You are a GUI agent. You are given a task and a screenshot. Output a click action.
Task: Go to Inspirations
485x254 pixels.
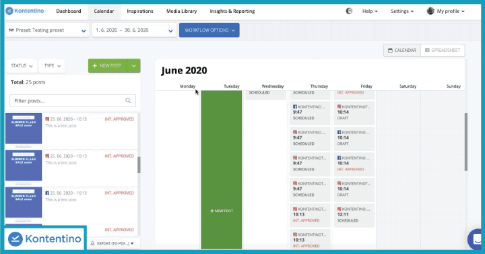tap(140, 11)
